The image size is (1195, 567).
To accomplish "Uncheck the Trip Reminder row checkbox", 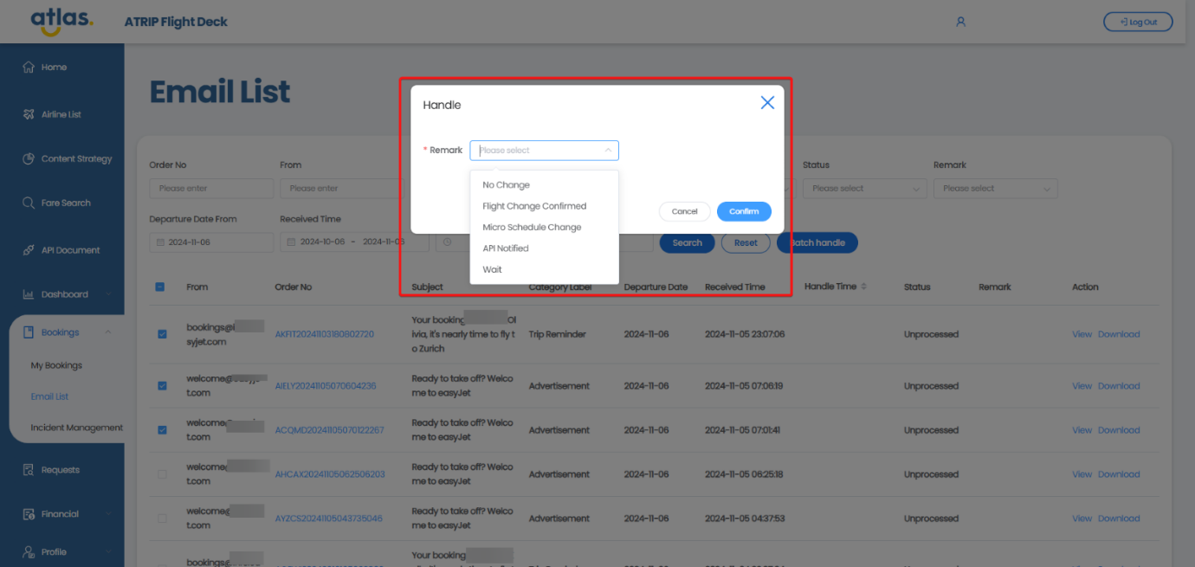I will (162, 334).
